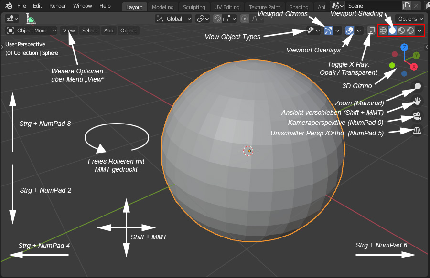Open the Options button

(409, 19)
